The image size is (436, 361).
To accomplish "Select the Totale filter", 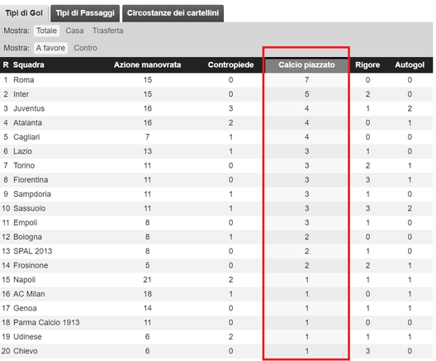I will (46, 31).
